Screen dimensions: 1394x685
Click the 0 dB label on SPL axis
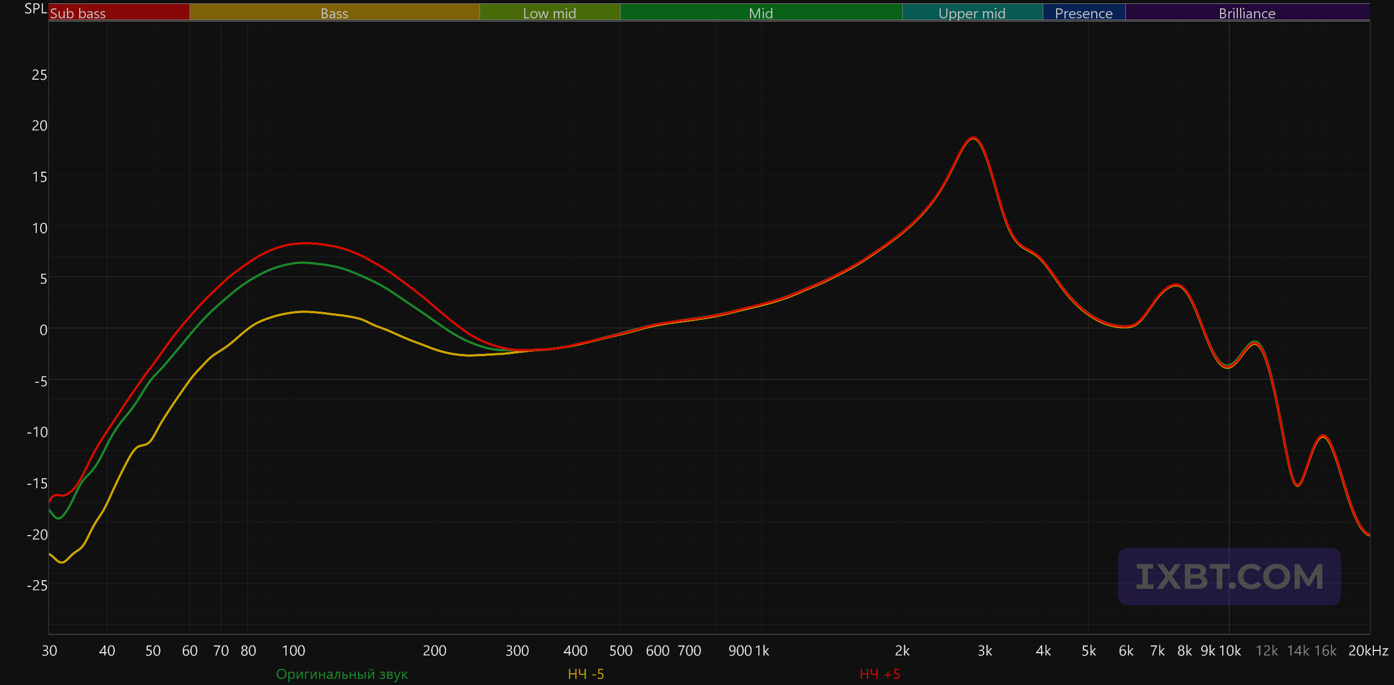[43, 330]
